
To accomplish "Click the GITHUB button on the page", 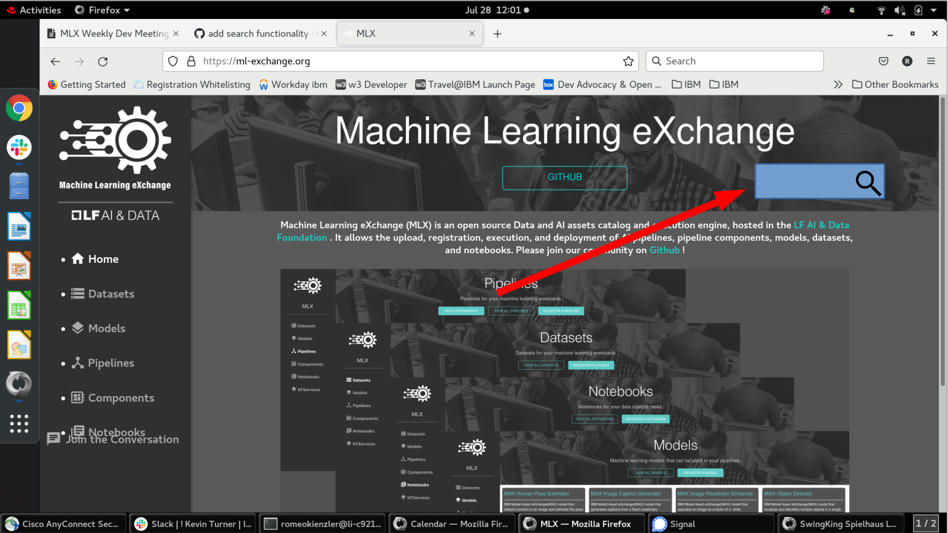I will point(564,177).
